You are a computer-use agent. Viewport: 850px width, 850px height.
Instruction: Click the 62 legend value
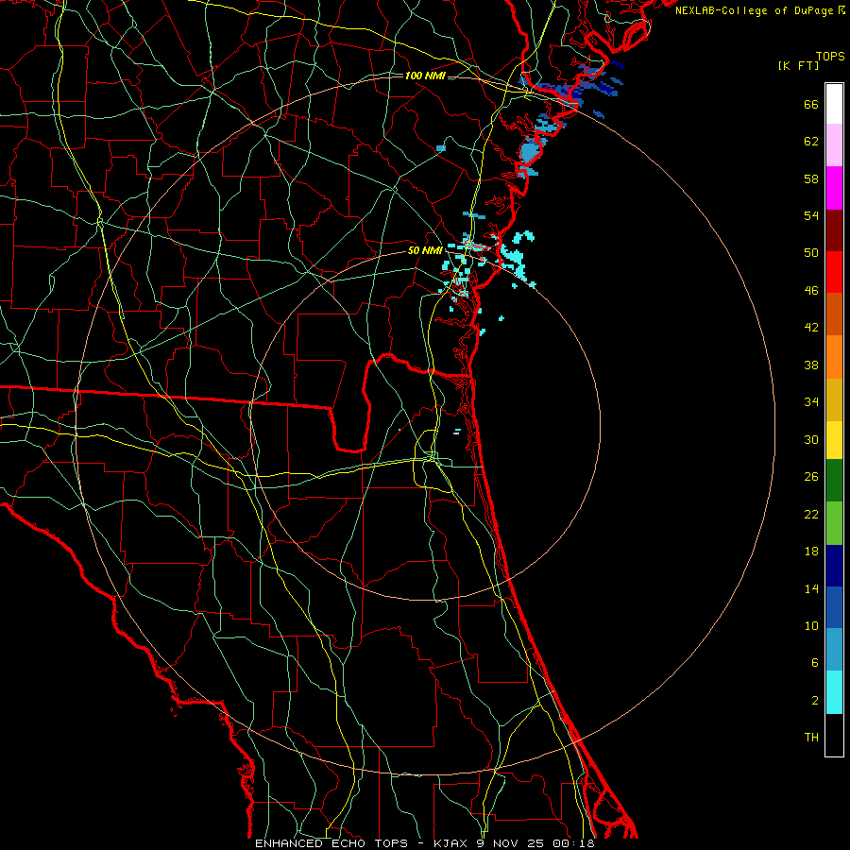[811, 141]
